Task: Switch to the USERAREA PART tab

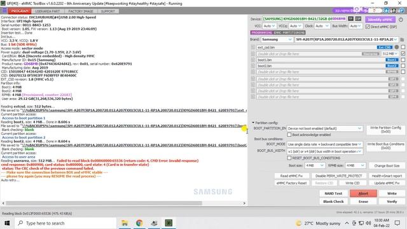Action: coord(47,11)
